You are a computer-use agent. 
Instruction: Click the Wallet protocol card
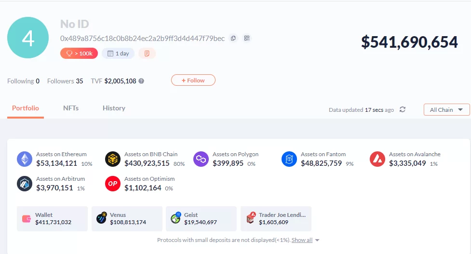(x=52, y=219)
